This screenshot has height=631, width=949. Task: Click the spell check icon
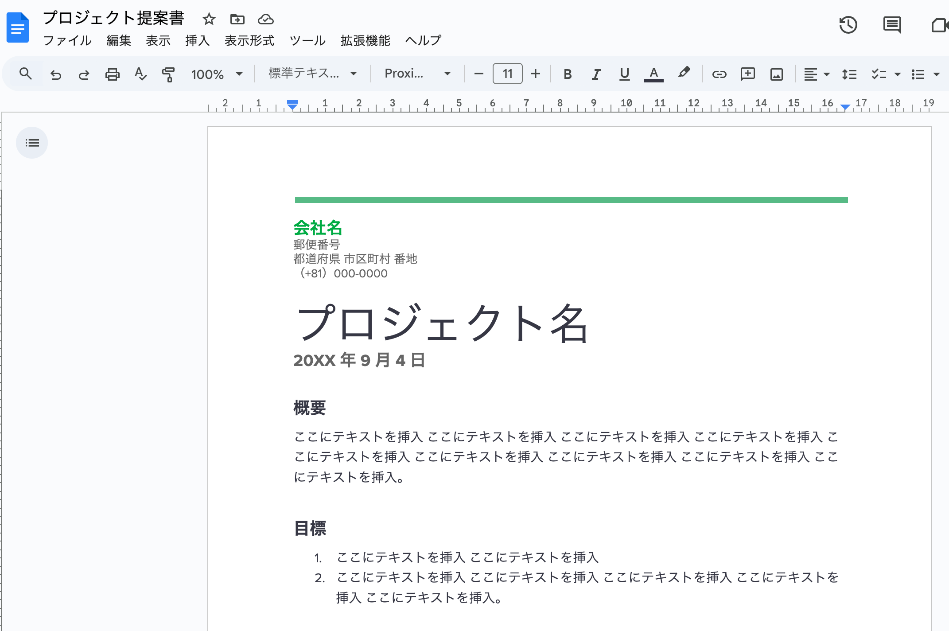pyautogui.click(x=140, y=74)
